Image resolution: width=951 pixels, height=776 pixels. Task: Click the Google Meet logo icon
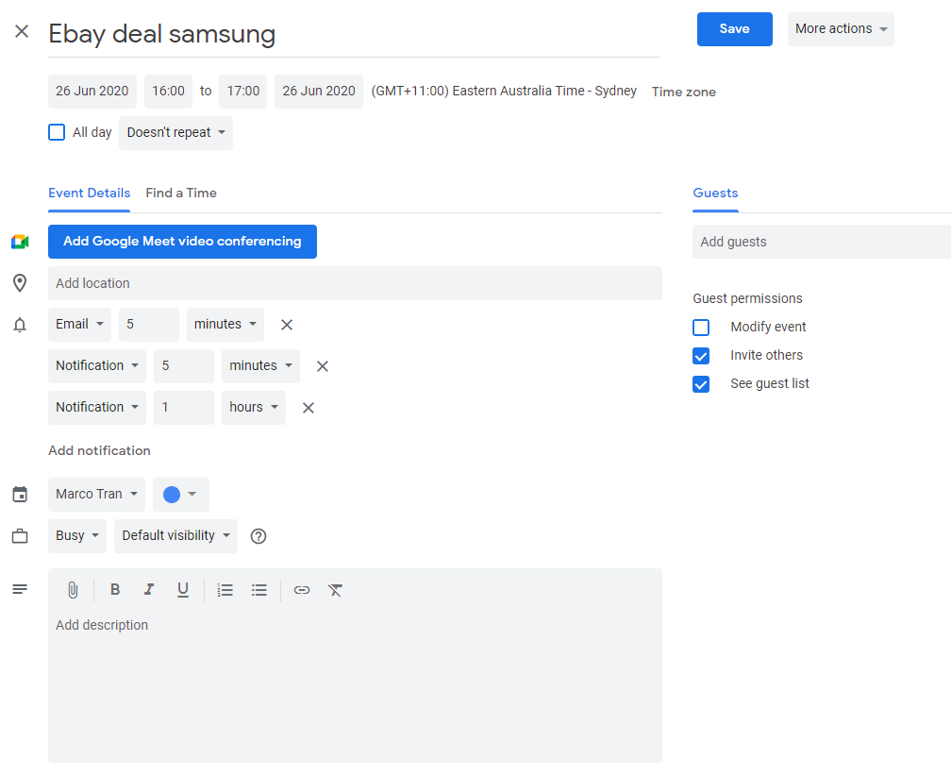click(20, 242)
